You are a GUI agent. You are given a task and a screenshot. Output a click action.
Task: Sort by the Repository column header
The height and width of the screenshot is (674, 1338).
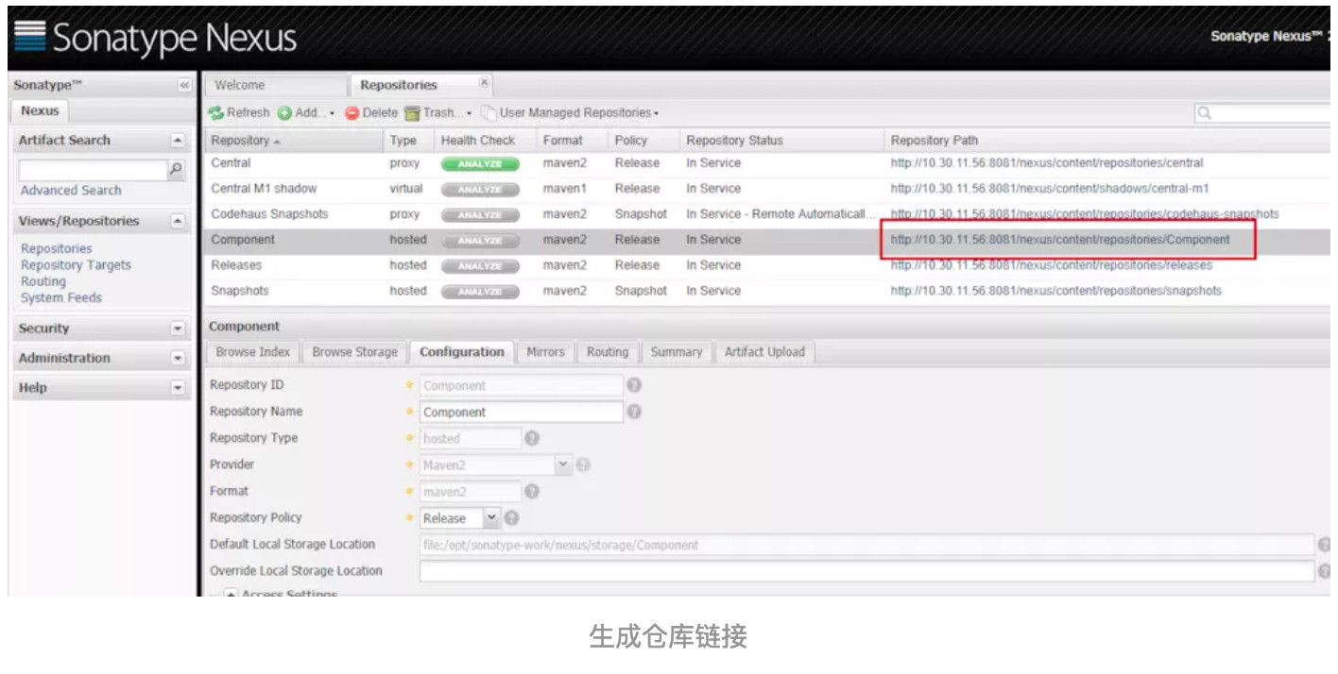[x=293, y=141]
